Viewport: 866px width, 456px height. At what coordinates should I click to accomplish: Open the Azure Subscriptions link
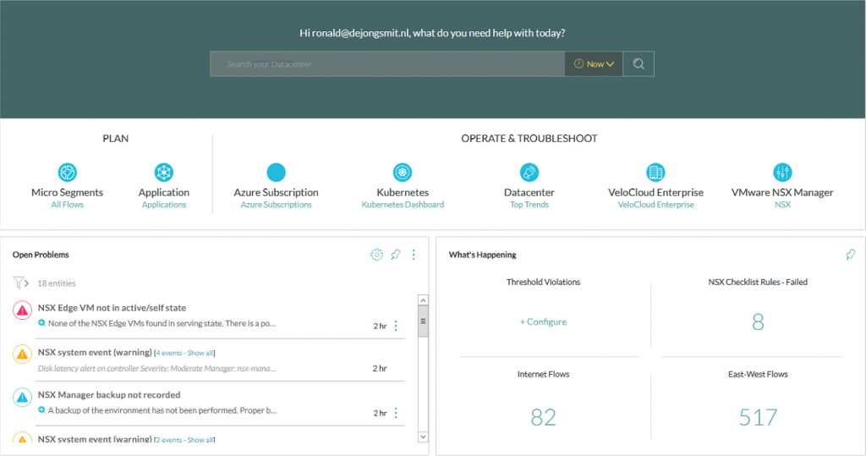tap(277, 205)
